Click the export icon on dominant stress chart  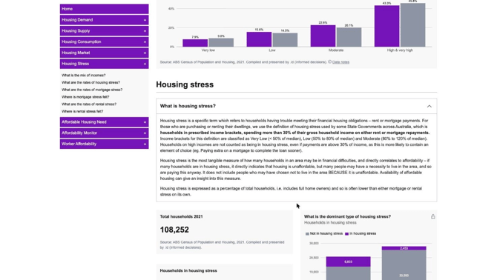(x=433, y=217)
